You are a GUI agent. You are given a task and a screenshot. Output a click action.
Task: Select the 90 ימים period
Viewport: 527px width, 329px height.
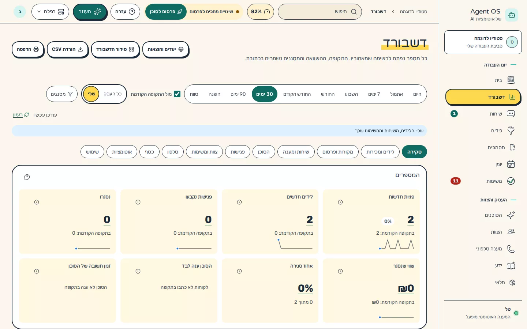pos(238,94)
